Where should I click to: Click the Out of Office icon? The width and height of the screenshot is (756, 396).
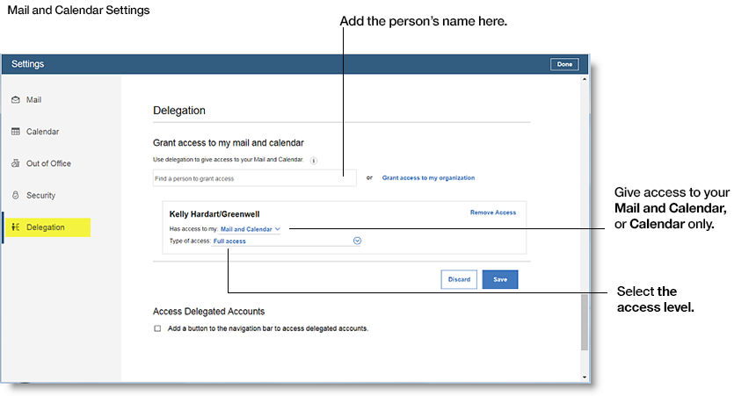pyautogui.click(x=16, y=163)
